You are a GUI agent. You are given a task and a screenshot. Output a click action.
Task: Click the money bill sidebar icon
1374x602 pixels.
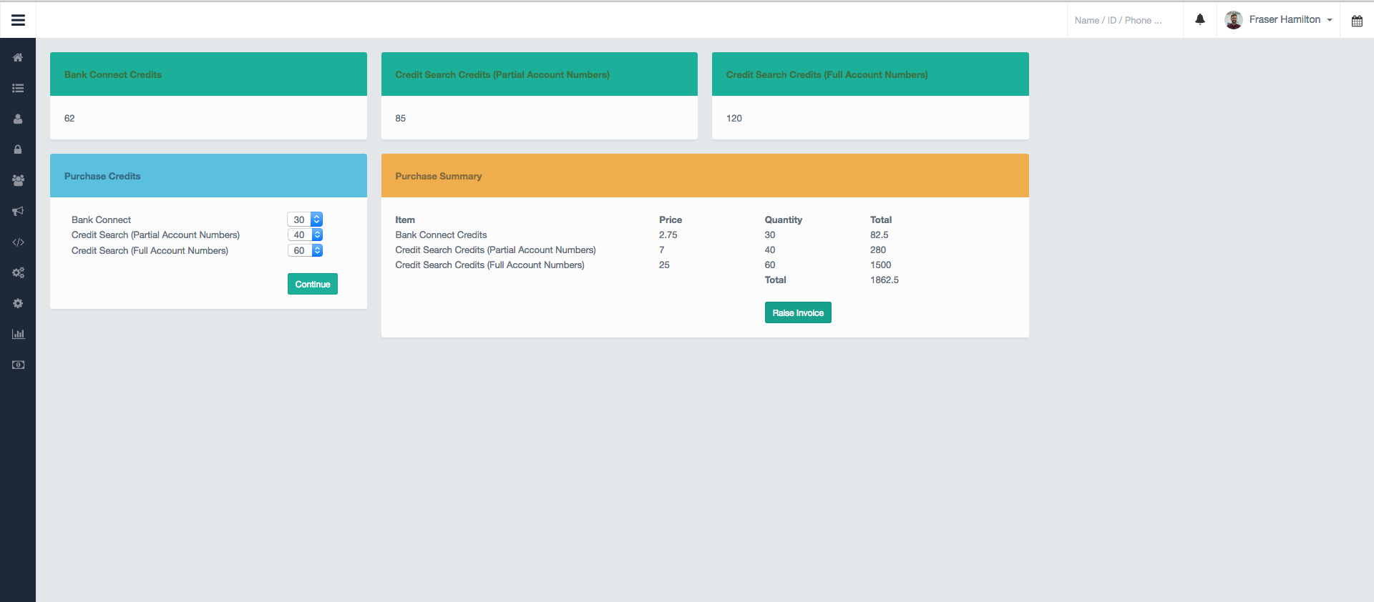click(x=18, y=365)
